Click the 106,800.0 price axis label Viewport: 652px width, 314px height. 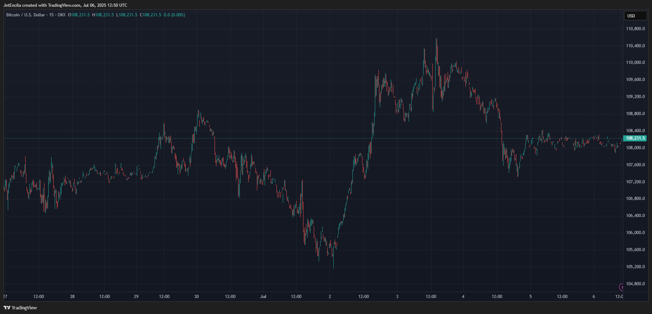[x=635, y=199]
